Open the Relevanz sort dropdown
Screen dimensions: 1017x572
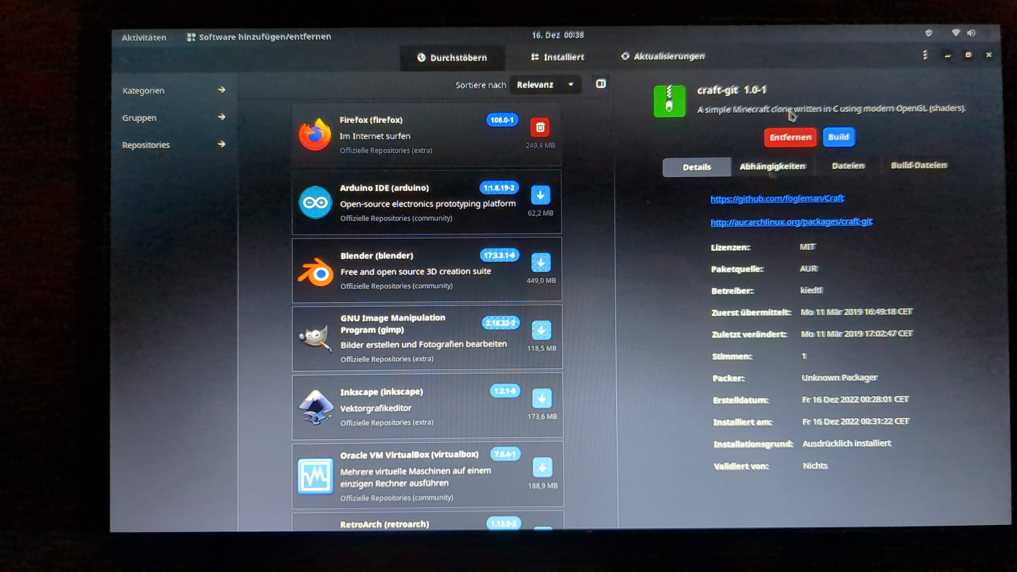545,84
